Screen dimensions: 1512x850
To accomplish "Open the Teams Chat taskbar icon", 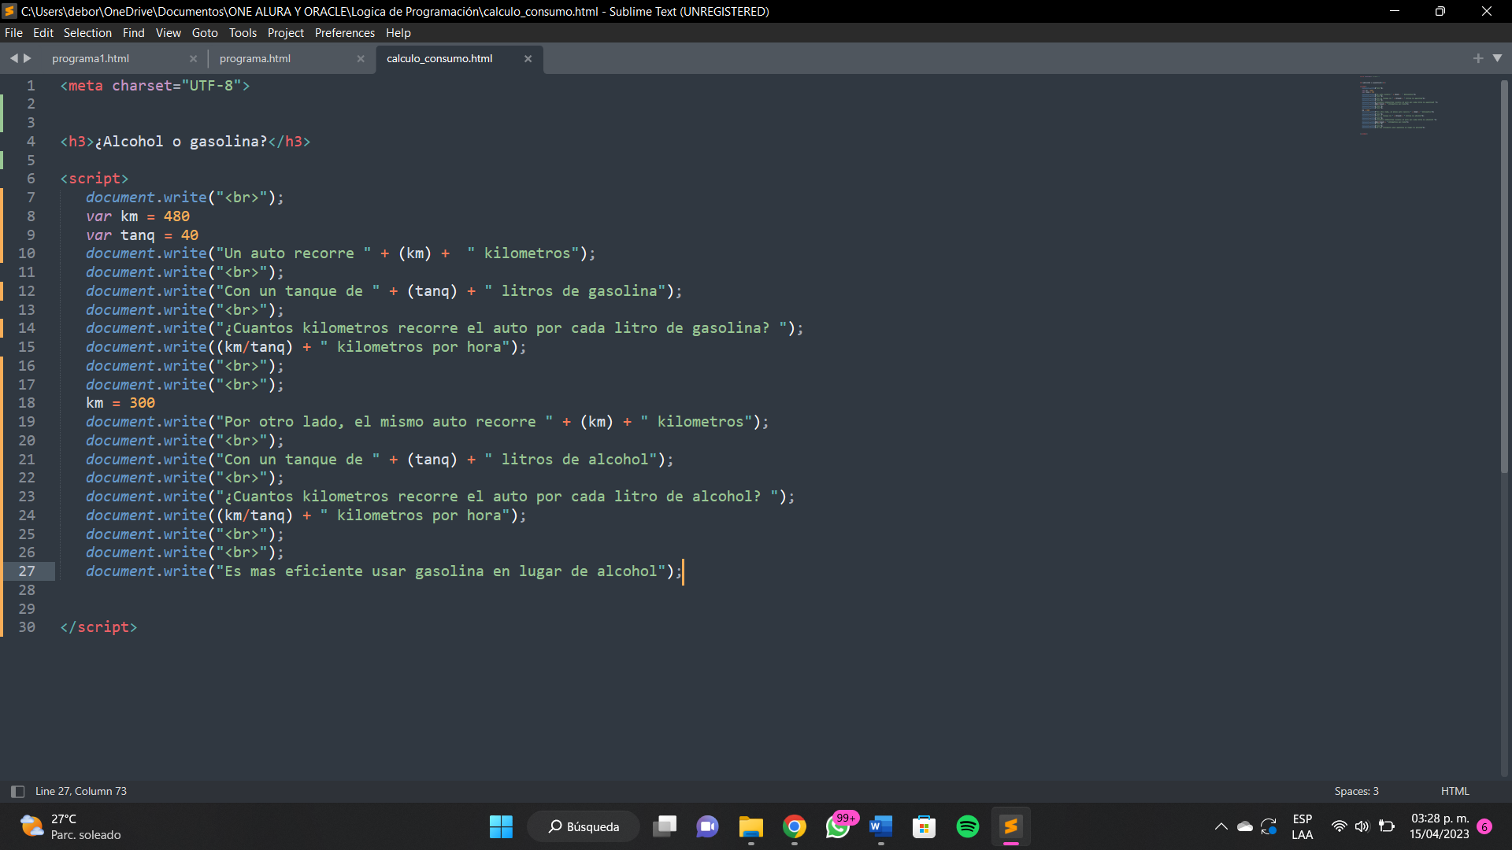I will point(707,826).
